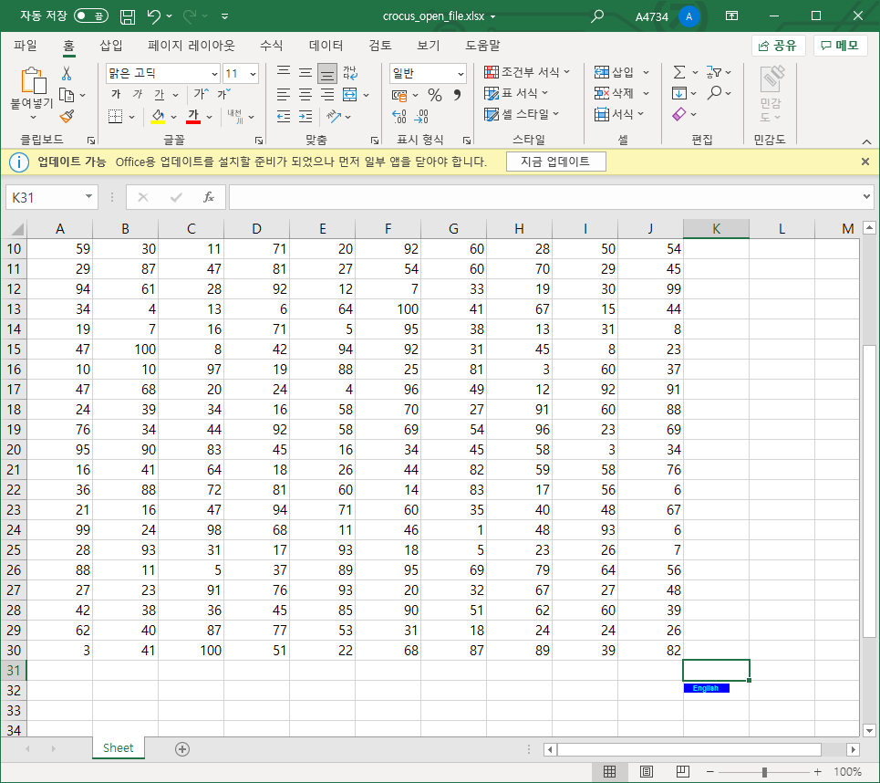
Task: Expand the formula bar chevron
Action: [x=866, y=196]
